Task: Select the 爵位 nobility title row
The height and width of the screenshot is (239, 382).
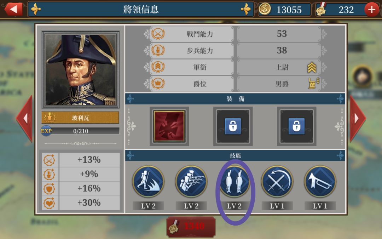Action: pos(235,84)
